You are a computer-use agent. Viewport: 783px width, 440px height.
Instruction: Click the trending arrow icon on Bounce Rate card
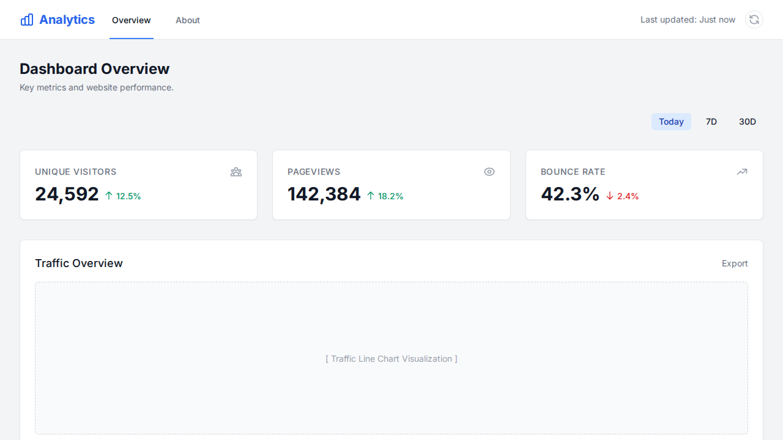click(x=742, y=172)
